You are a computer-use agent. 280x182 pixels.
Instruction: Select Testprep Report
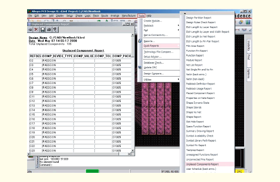click(x=195, y=150)
